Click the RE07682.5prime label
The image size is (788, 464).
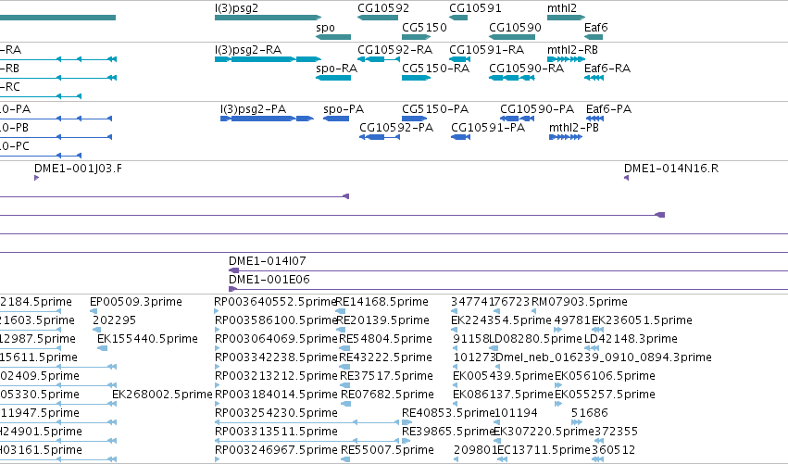(387, 395)
